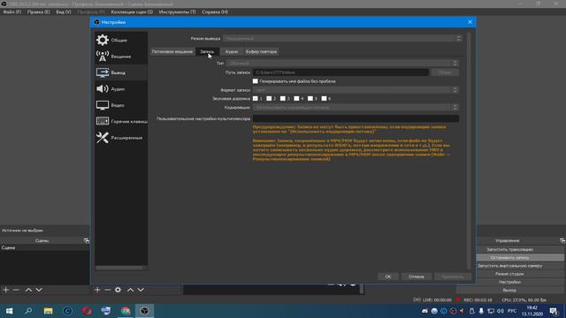Open the Тип recording type dropdown
566x318 pixels.
[342, 63]
